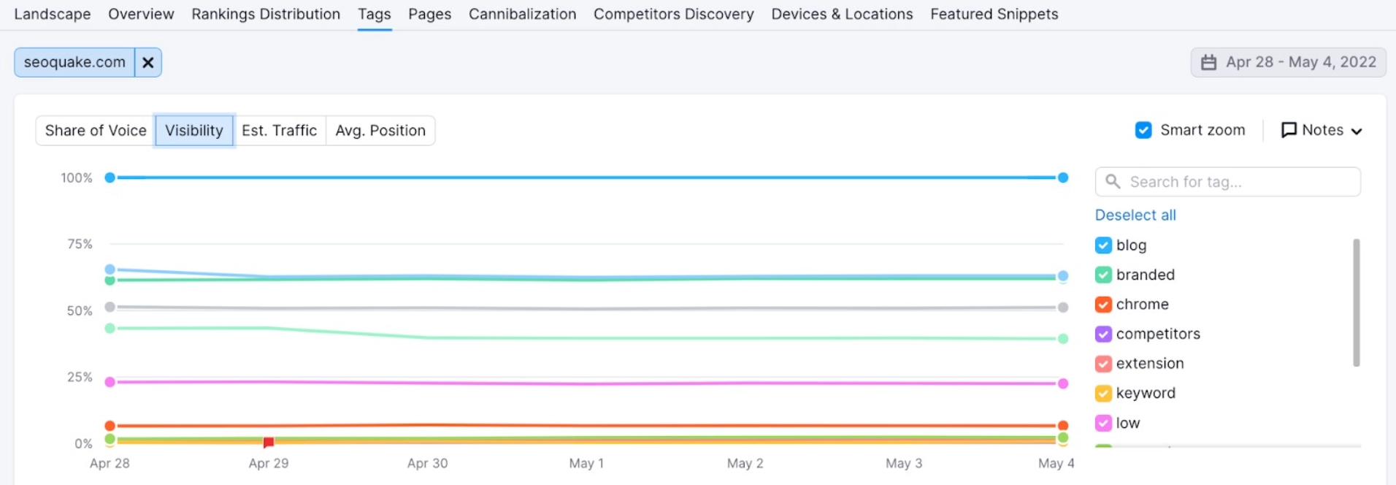Click the magnifier icon in tag search
Viewport: 1396px width, 485px height.
tap(1113, 181)
